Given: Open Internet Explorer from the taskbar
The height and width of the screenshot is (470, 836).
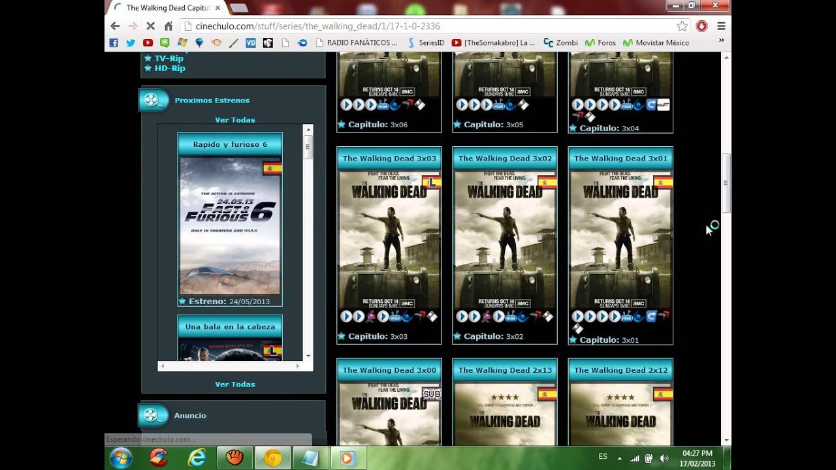Looking at the screenshot, I should [x=197, y=458].
